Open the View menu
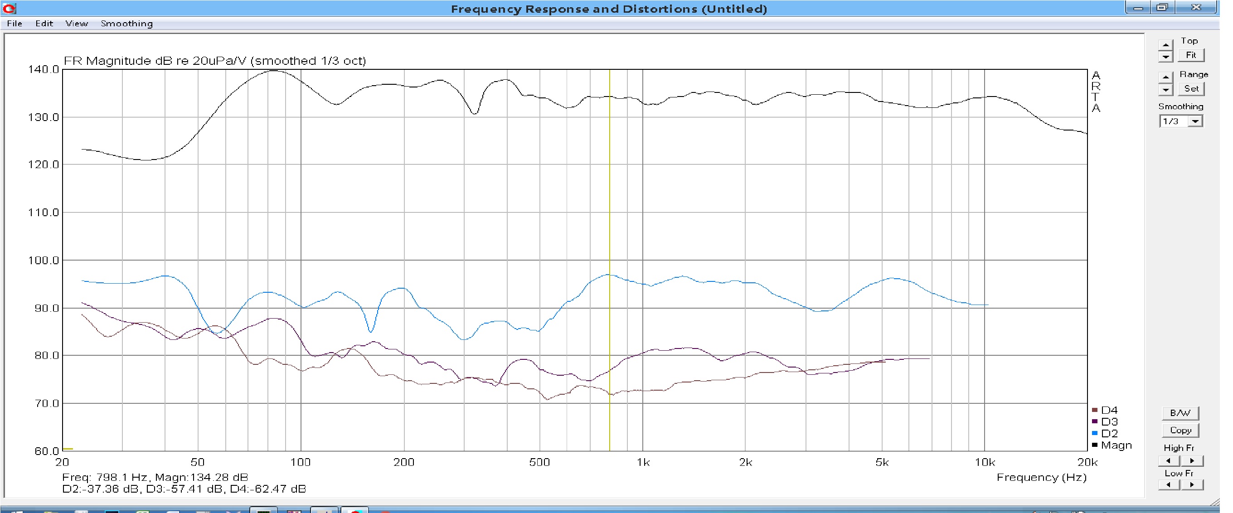 (x=77, y=24)
